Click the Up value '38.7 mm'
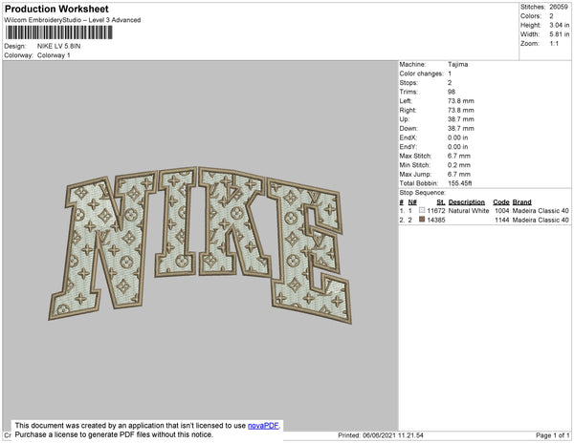 pyautogui.click(x=460, y=119)
